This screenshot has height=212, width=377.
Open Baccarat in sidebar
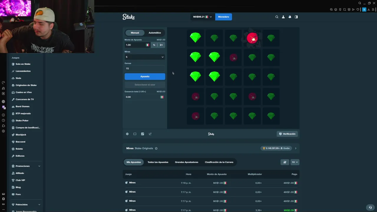[20, 142]
